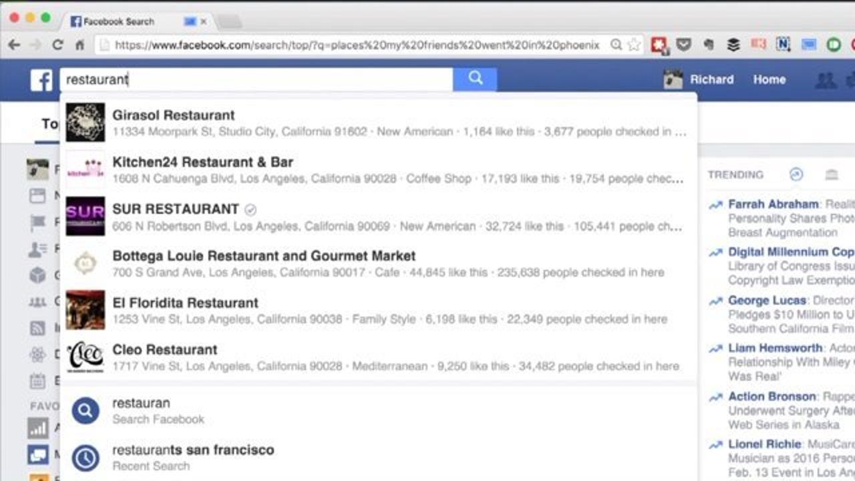
Task: Open SUR RESTAURANT search result
Action: click(x=175, y=209)
